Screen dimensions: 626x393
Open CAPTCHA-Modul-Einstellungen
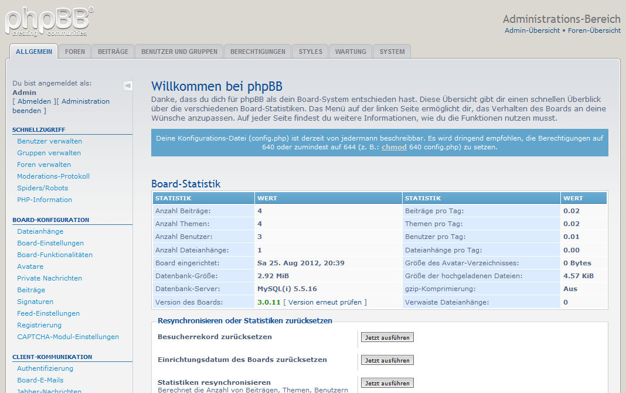click(x=68, y=337)
